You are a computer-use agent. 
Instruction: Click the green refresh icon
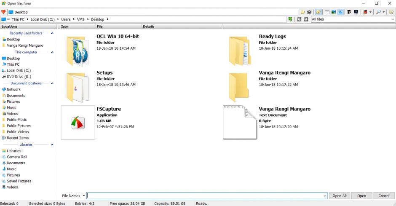pyautogui.click(x=290, y=19)
